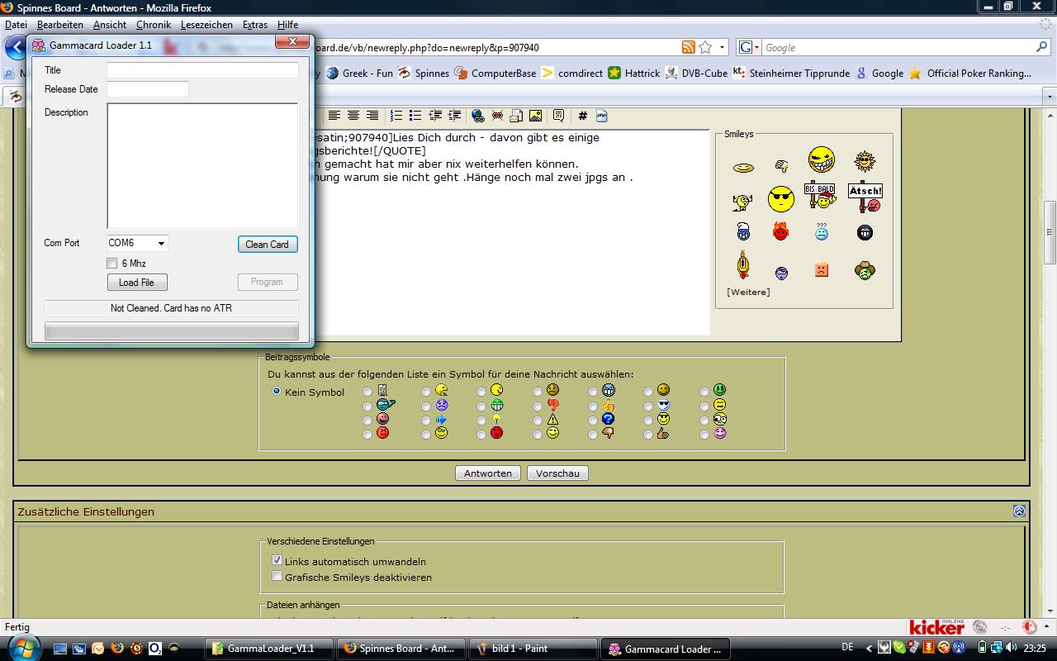Click the insert image toolbar icon
The height and width of the screenshot is (661, 1057).
535,116
